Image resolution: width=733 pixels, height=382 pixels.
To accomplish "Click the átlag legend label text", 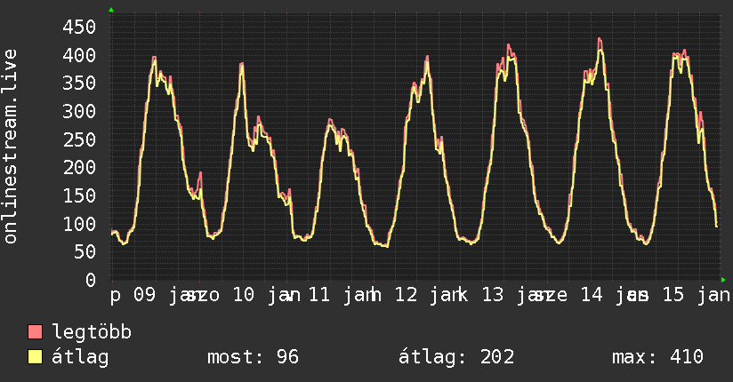I will pos(80,357).
